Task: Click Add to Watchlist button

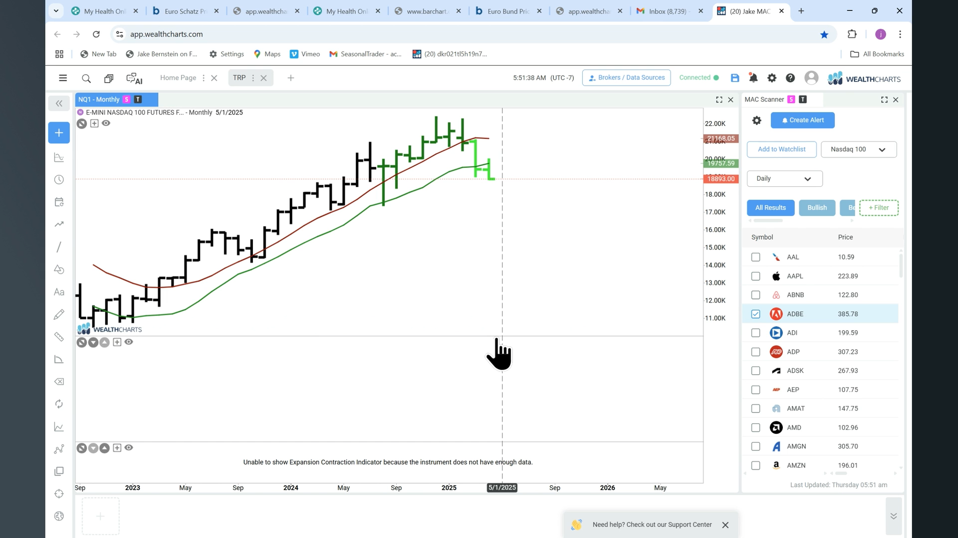Action: (781, 149)
